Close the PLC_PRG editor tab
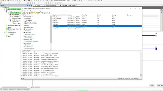 coord(68,5)
